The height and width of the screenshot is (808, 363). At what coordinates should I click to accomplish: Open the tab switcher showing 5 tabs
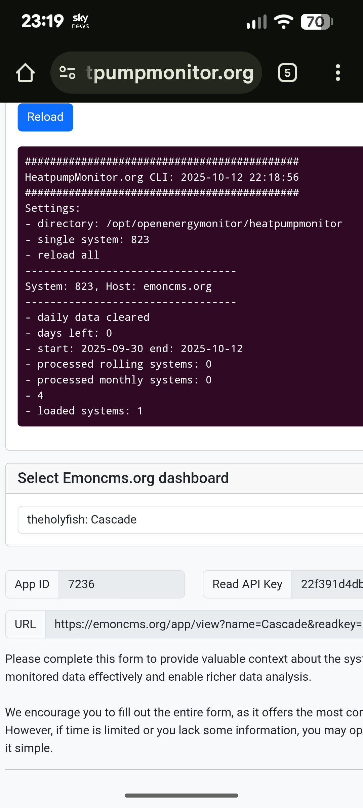click(287, 73)
